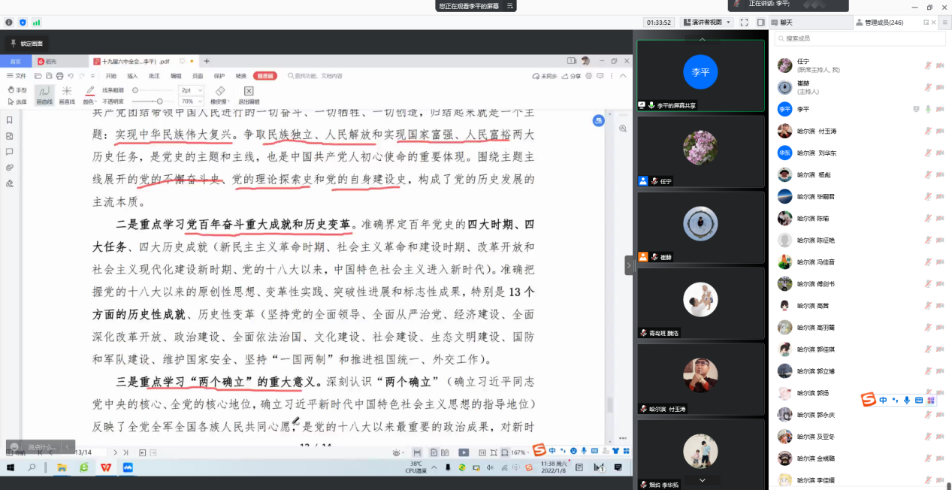Click the 随意画 highlighted ribbon button
Image resolution: width=952 pixels, height=490 pixels.
(264, 76)
